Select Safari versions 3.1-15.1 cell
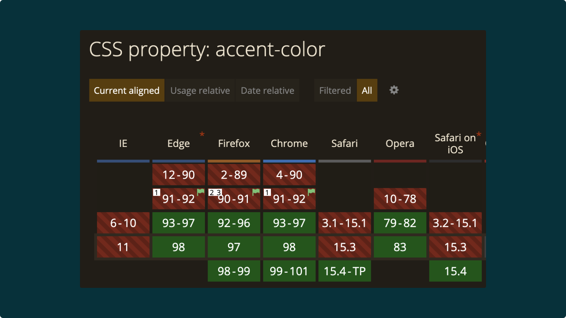This screenshot has height=318, width=566. 345,223
